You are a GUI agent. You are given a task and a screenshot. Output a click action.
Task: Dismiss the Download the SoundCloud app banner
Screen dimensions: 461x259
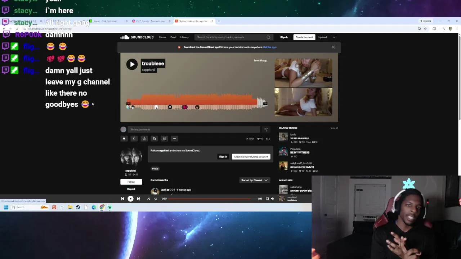[333, 47]
